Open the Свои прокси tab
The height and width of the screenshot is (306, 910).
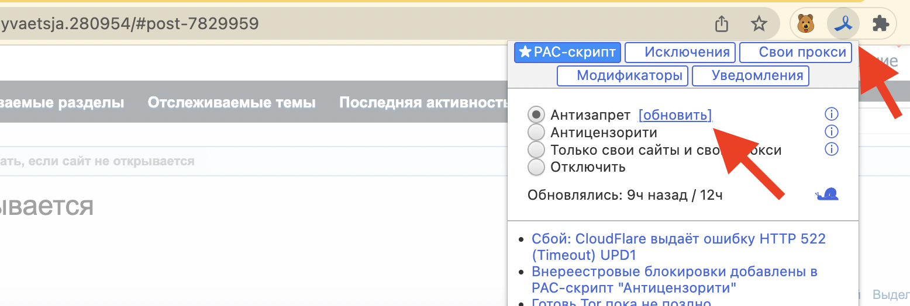795,53
